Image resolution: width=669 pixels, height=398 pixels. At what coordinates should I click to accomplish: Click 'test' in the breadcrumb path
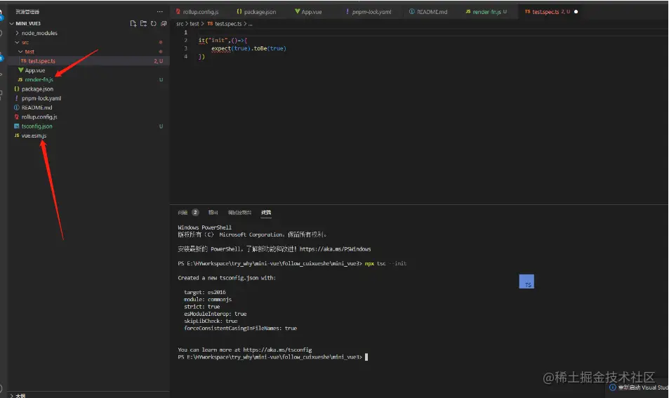pyautogui.click(x=194, y=24)
